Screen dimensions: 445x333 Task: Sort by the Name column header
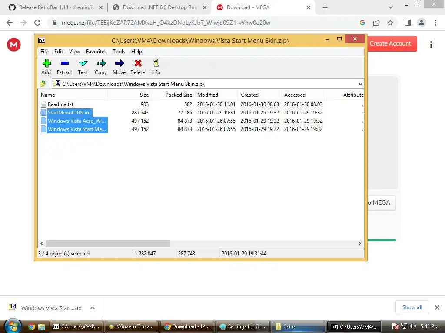pos(73,95)
